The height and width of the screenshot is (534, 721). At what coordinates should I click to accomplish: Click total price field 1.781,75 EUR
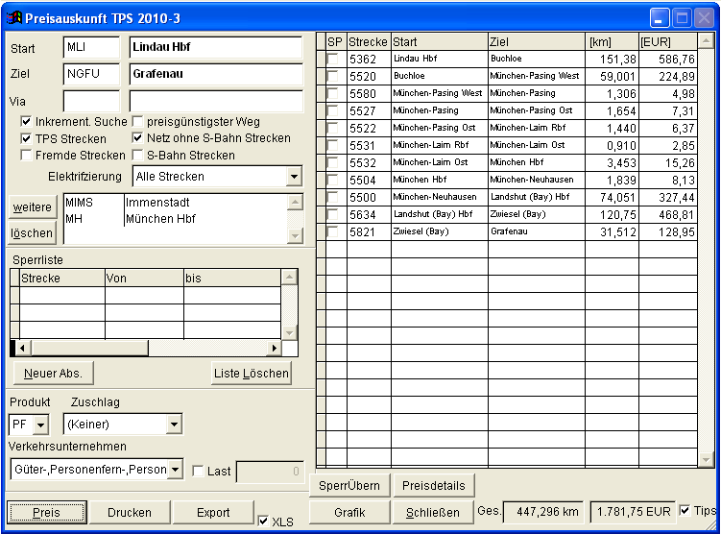pos(634,512)
